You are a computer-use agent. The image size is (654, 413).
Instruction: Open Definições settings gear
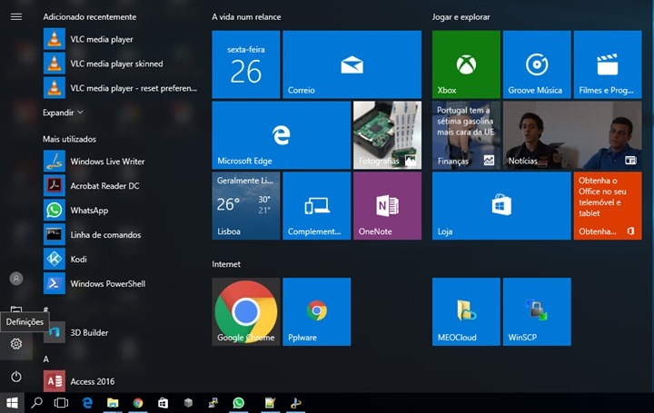[16, 344]
